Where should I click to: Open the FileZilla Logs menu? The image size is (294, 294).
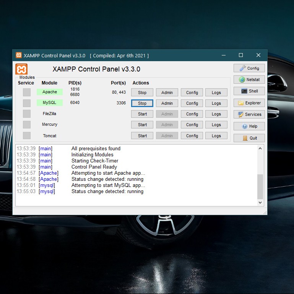click(x=216, y=114)
